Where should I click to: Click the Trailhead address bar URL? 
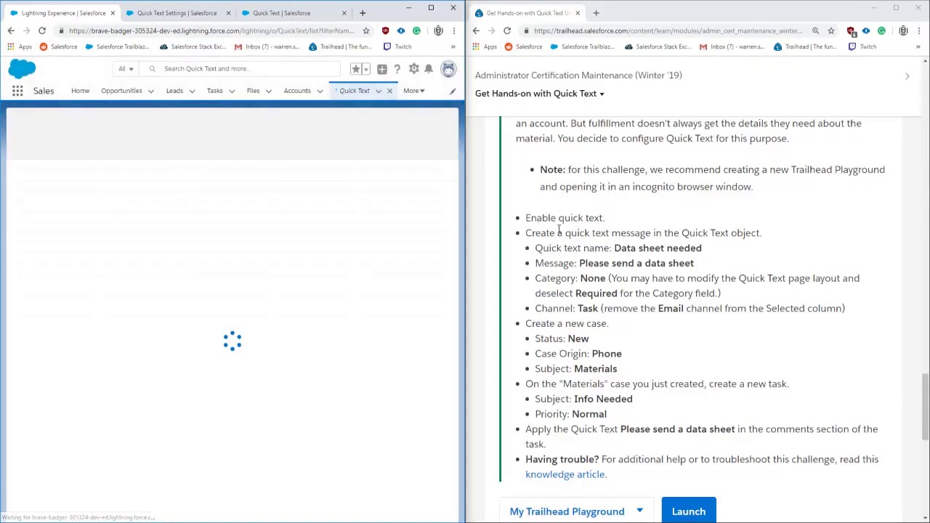pos(668,31)
